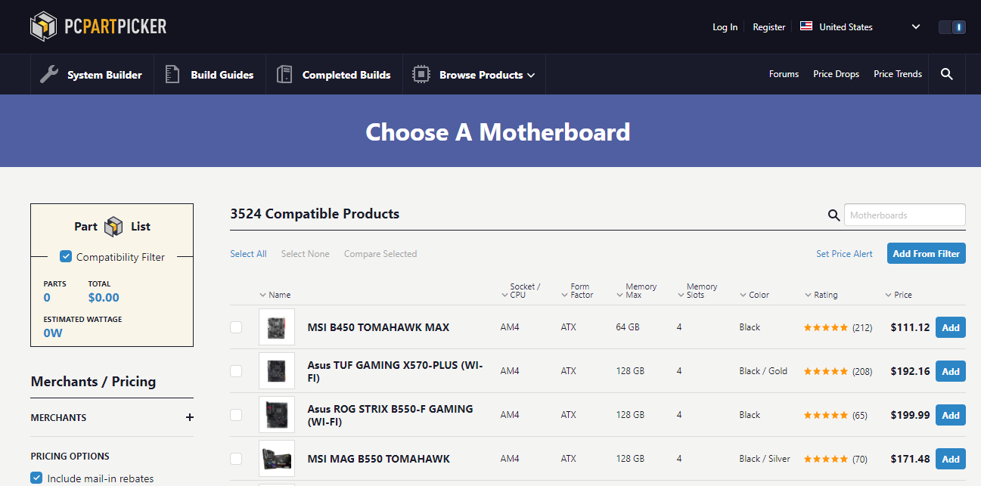Click the Log In link
981x486 pixels.
click(725, 27)
